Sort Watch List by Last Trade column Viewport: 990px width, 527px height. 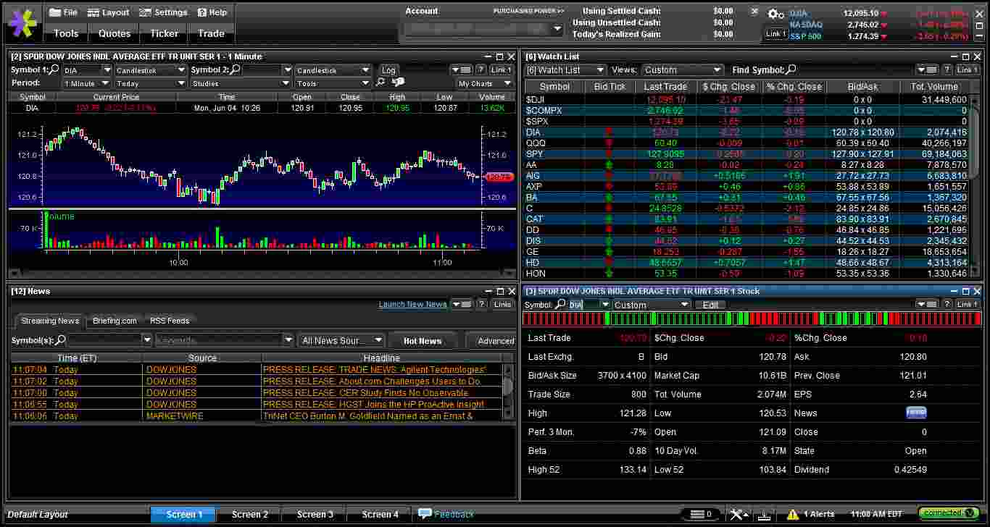coord(665,87)
